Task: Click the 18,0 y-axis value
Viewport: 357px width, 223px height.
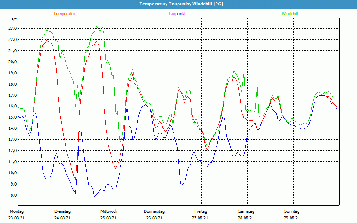Action: coord(12,84)
